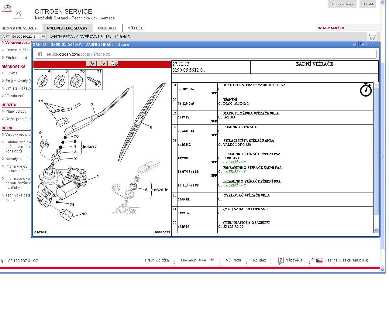Expand Plány údržby sidebar item
This screenshot has width=389, height=311.
[x=16, y=111]
